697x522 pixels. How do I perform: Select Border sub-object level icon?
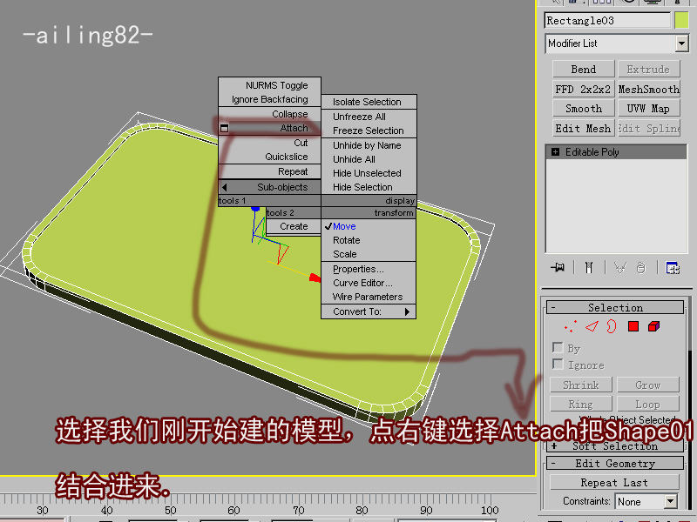[x=612, y=327]
